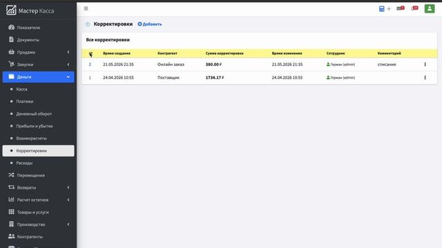This screenshot has width=442, height=248.
Task: Click the plus icon beside the calculator
Action: (x=389, y=9)
